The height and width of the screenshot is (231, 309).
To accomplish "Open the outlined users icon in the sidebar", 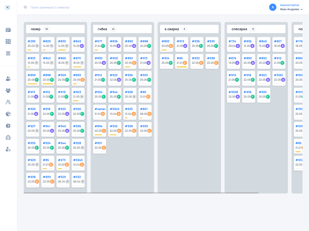I will tap(8, 102).
